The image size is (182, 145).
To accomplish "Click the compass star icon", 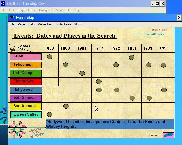I will (x=17, y=129).
